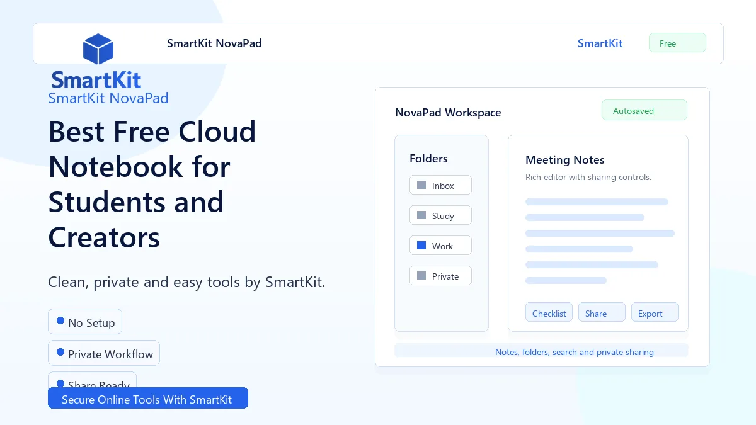Click the Autosaved status badge
The width and height of the screenshot is (756, 425).
pyautogui.click(x=644, y=110)
